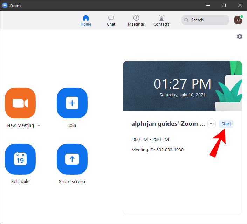Click the Zoom logo in title bar
Viewport: 247px width, 224px height.
pyautogui.click(x=5, y=5)
